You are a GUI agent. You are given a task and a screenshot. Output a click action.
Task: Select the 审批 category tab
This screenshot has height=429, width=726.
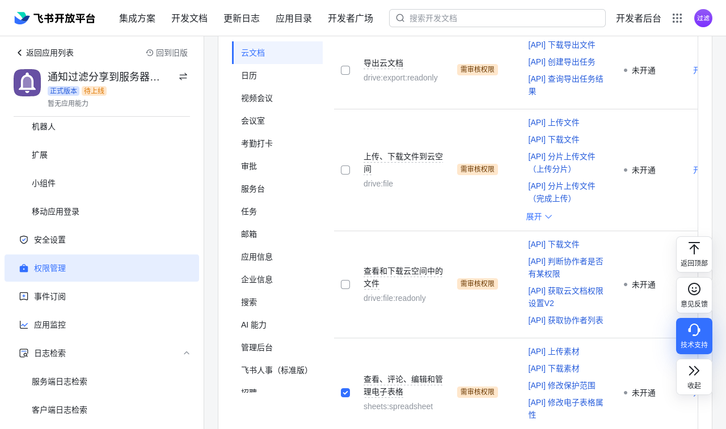point(277,166)
